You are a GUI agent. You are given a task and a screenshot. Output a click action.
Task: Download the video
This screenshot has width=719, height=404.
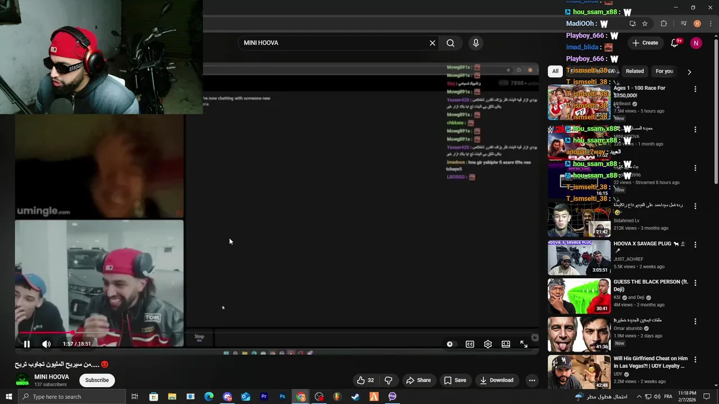[x=497, y=380]
